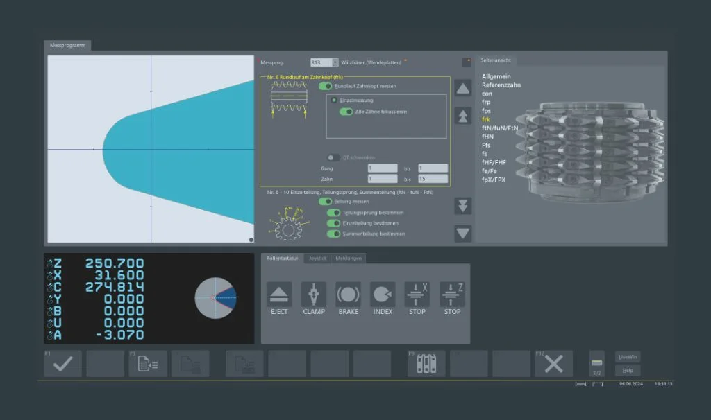
Task: Open the Meldungen tab
Action: click(348, 259)
